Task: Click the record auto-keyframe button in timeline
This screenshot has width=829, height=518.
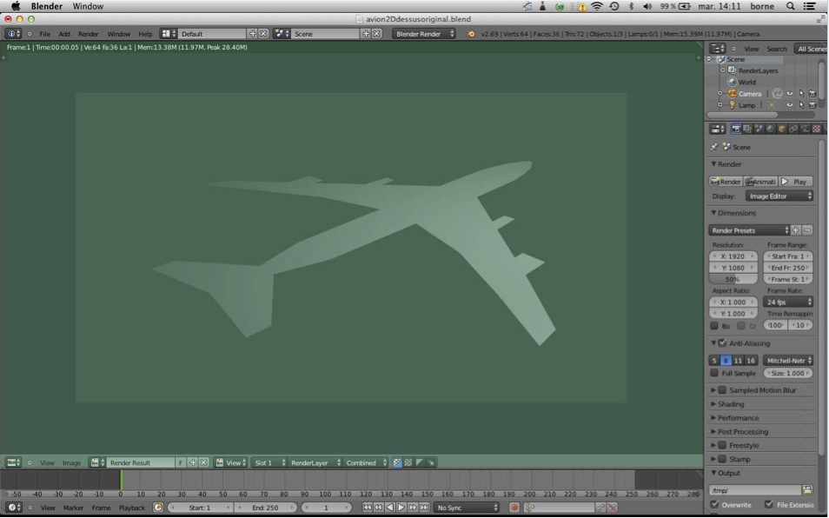Action: 514,508
